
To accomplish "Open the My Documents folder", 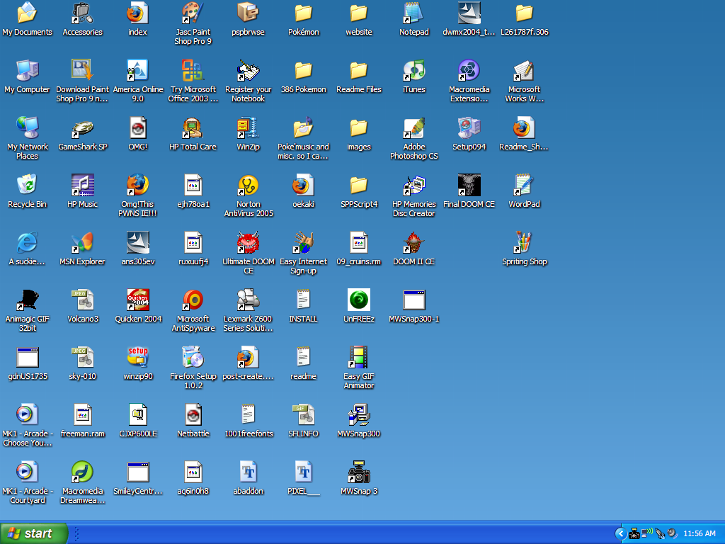I will tap(28, 13).
